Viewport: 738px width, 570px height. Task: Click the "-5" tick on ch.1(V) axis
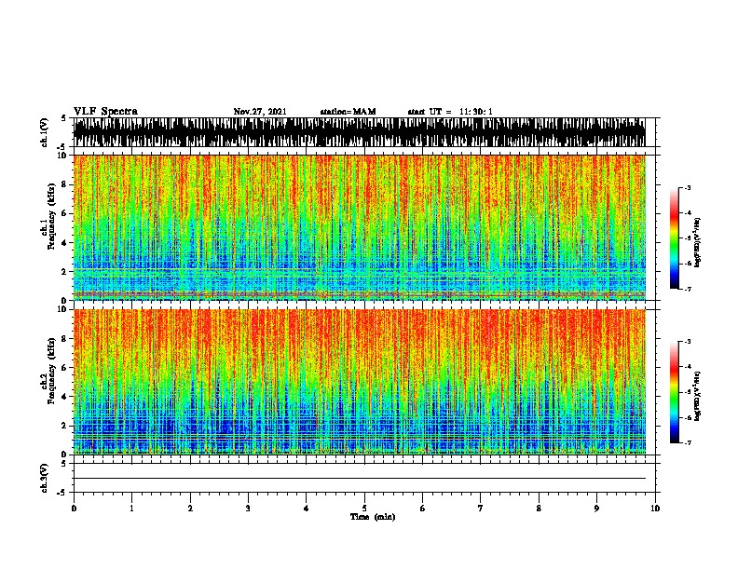point(62,147)
